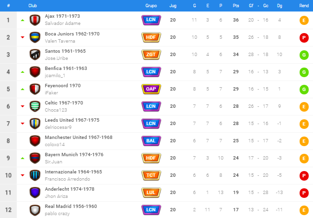The height and width of the screenshot is (218, 313).
Task: Click the green G form badge for Santos
Action: 304,55
